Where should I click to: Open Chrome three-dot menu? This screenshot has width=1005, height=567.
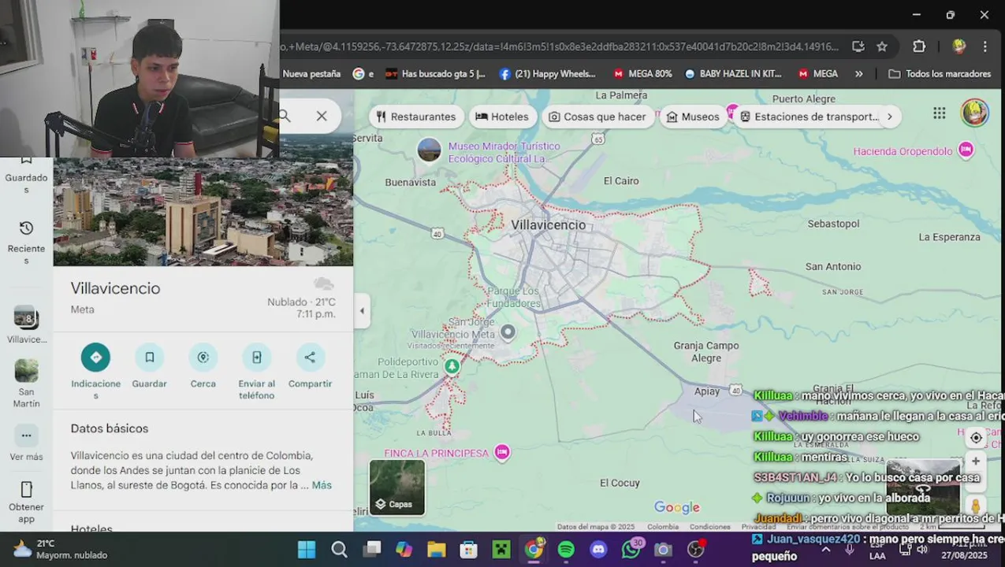(985, 46)
